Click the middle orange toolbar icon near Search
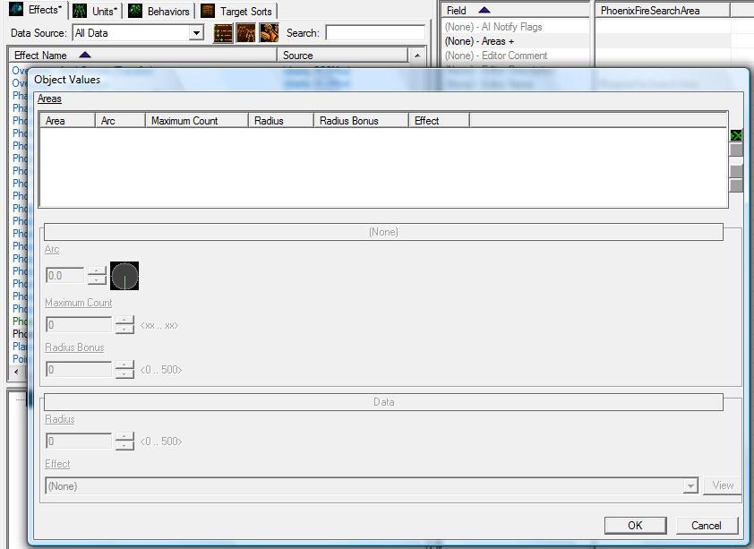754x549 pixels. click(x=246, y=33)
